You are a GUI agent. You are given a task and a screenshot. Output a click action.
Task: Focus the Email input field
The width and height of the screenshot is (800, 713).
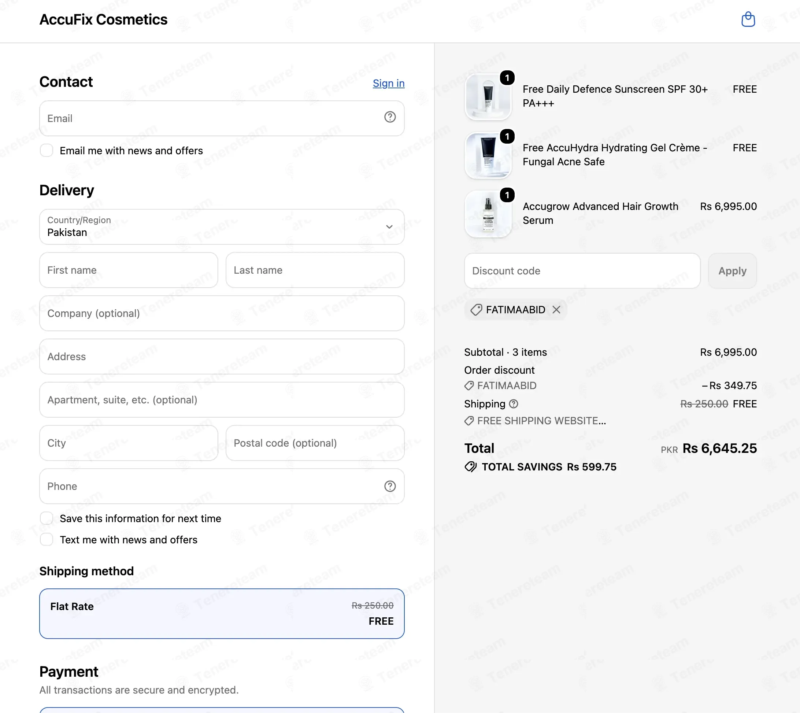[222, 118]
